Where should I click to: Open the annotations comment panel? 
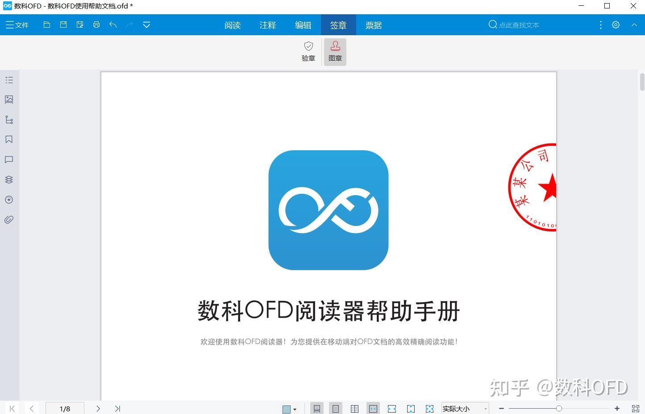pyautogui.click(x=9, y=160)
